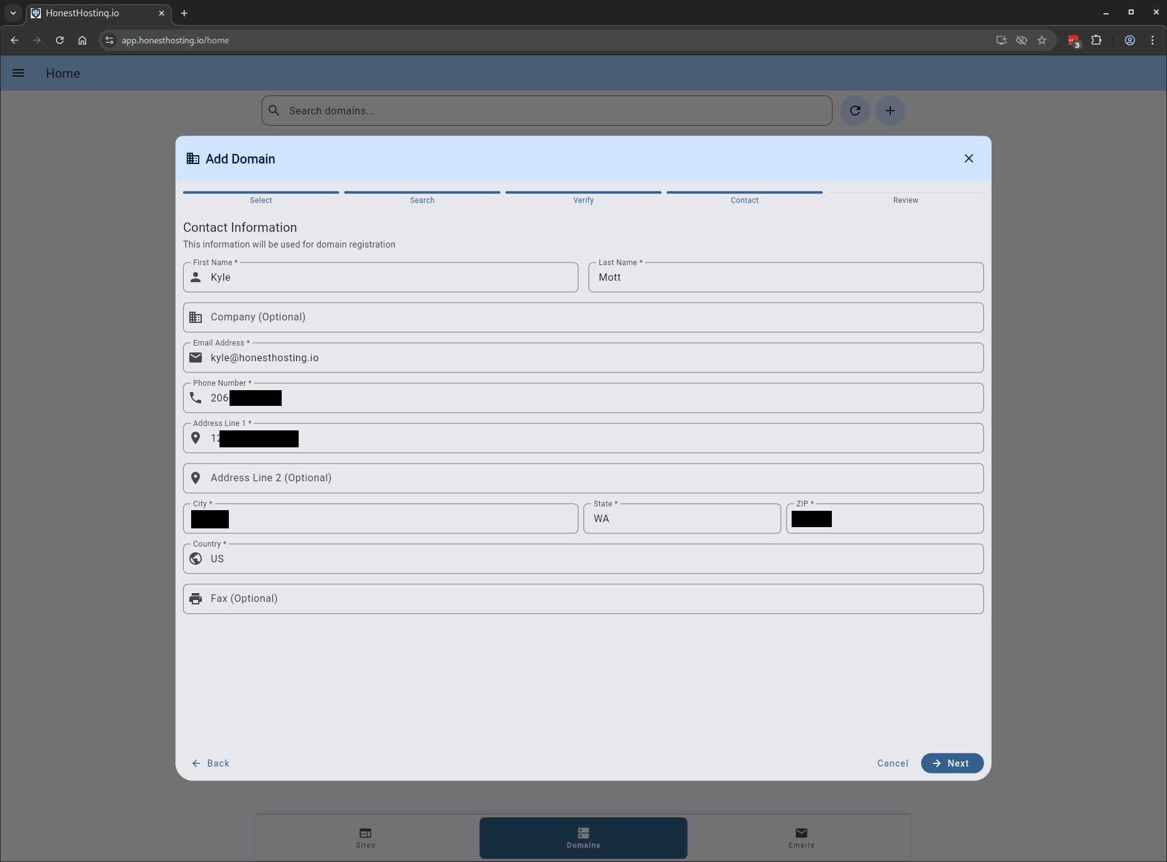Switch to the Emails tab

801,837
